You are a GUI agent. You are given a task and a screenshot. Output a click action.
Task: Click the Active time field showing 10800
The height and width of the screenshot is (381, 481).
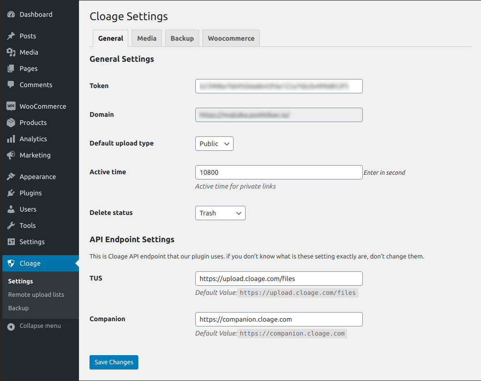click(279, 172)
